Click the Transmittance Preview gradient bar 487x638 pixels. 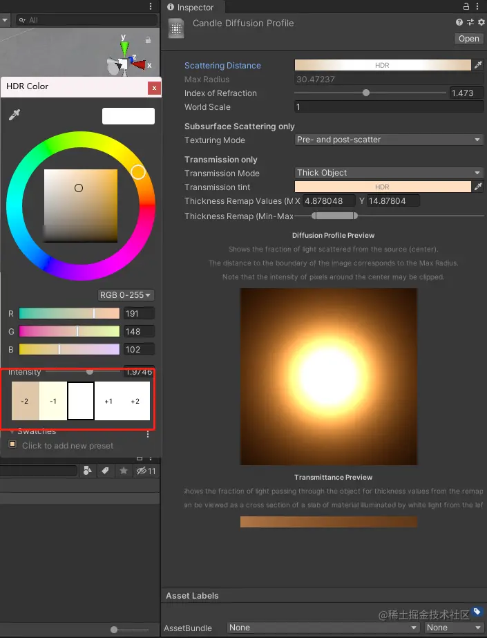tap(328, 522)
